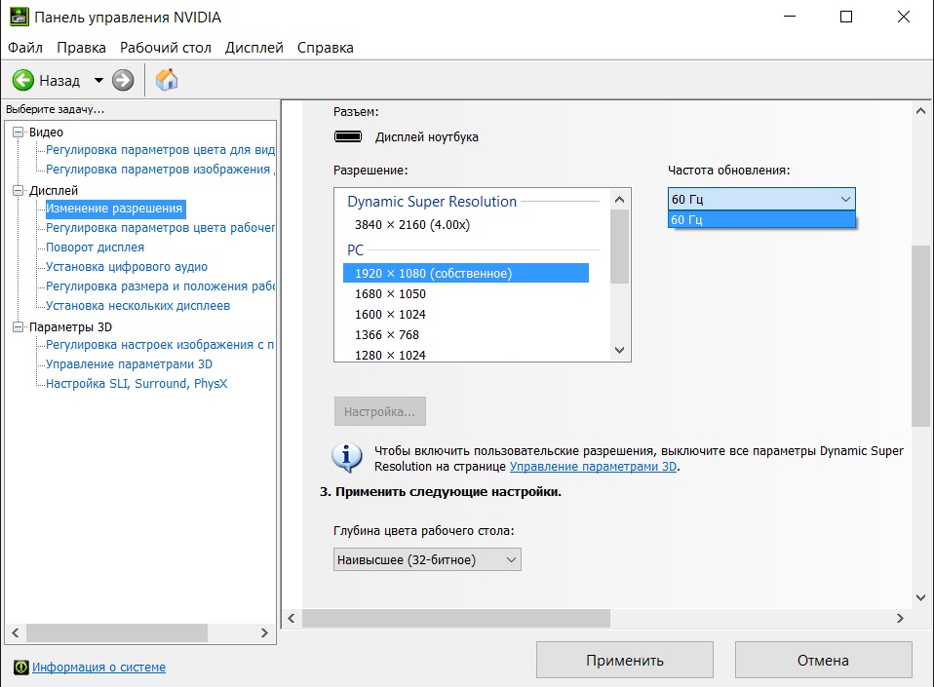Screen dimensions: 934x687
Task: Click the PC group header
Action: [355, 250]
